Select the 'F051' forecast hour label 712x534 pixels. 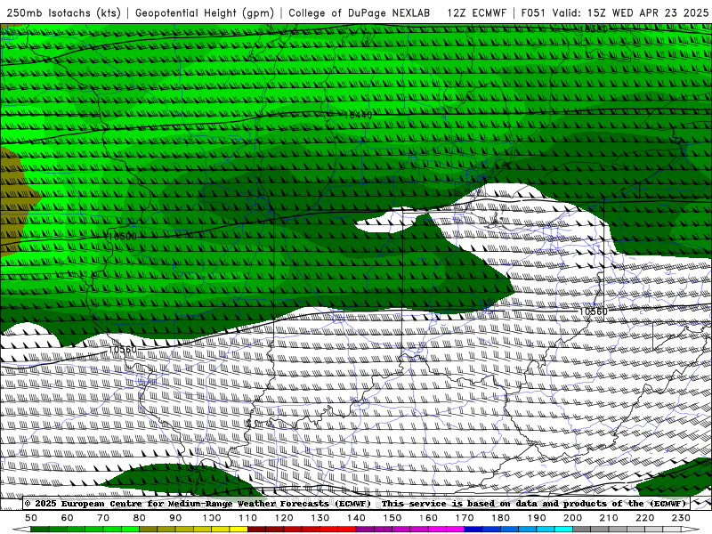point(533,12)
